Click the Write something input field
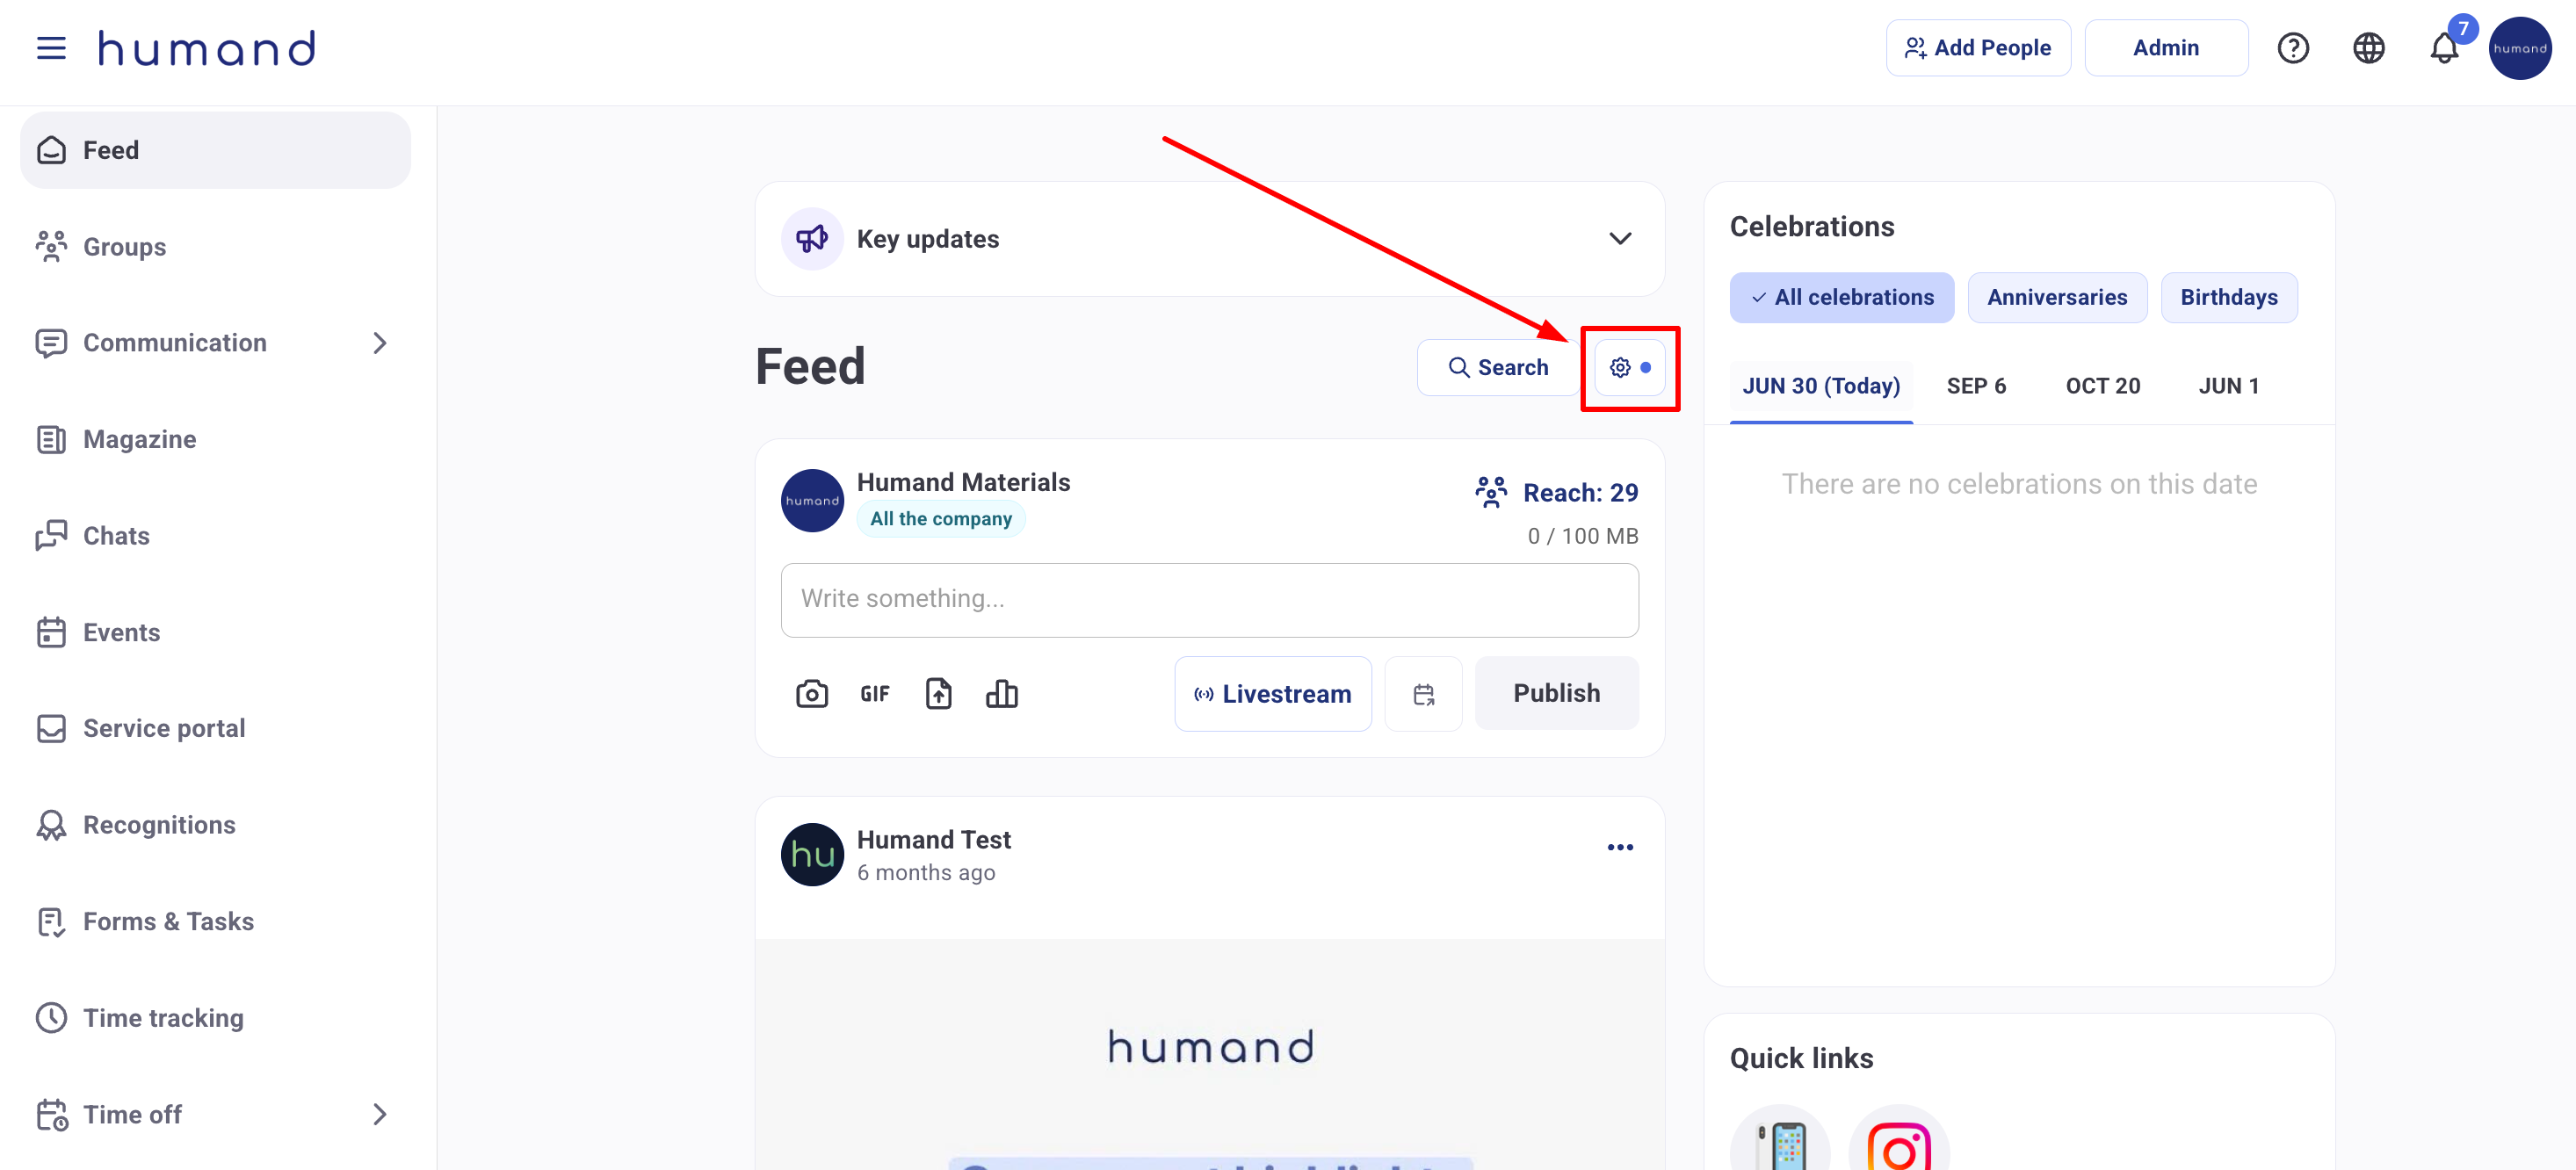 (x=1209, y=600)
